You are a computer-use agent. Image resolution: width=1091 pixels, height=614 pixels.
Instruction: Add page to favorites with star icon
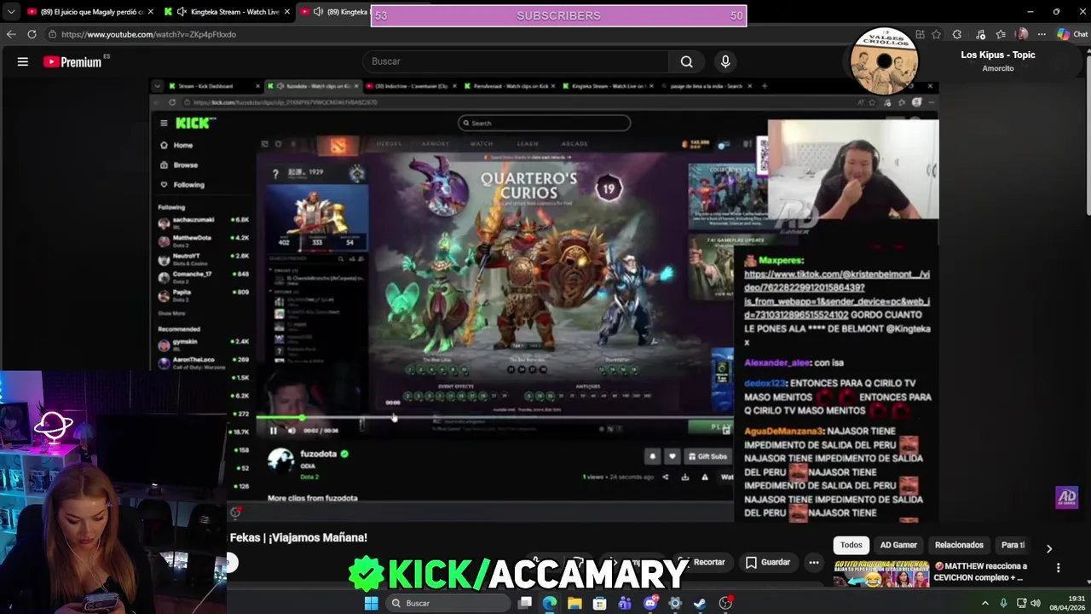[x=937, y=34]
